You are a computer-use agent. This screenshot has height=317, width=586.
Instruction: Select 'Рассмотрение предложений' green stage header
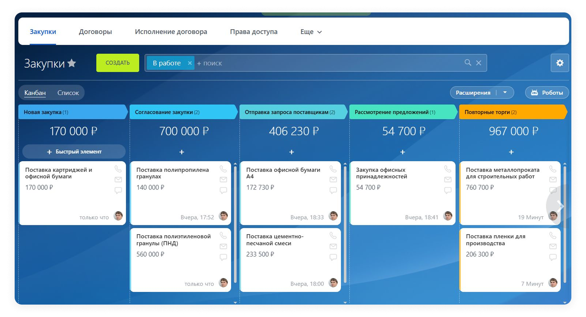403,112
